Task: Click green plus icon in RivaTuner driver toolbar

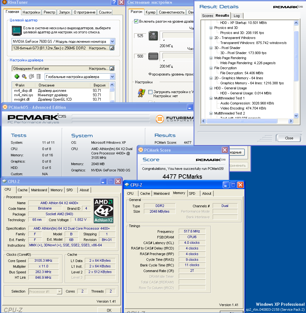Action: pyautogui.click(x=17, y=76)
